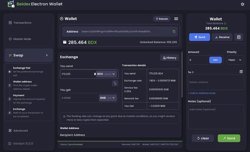Click the exchange panel scrollbar

pyautogui.click(x=182, y=74)
